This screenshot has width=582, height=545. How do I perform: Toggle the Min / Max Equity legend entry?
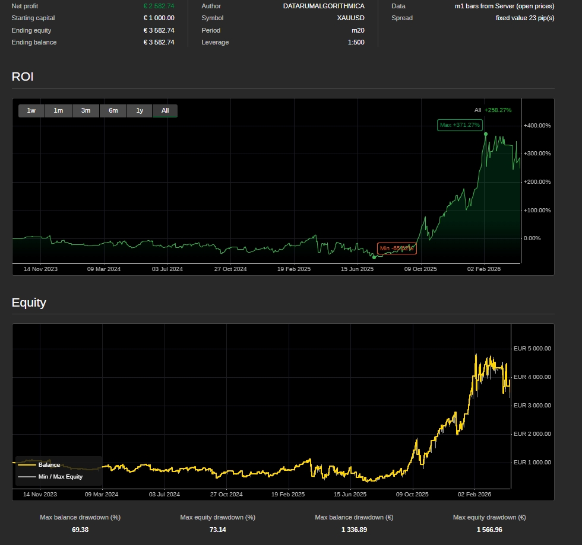pos(60,476)
